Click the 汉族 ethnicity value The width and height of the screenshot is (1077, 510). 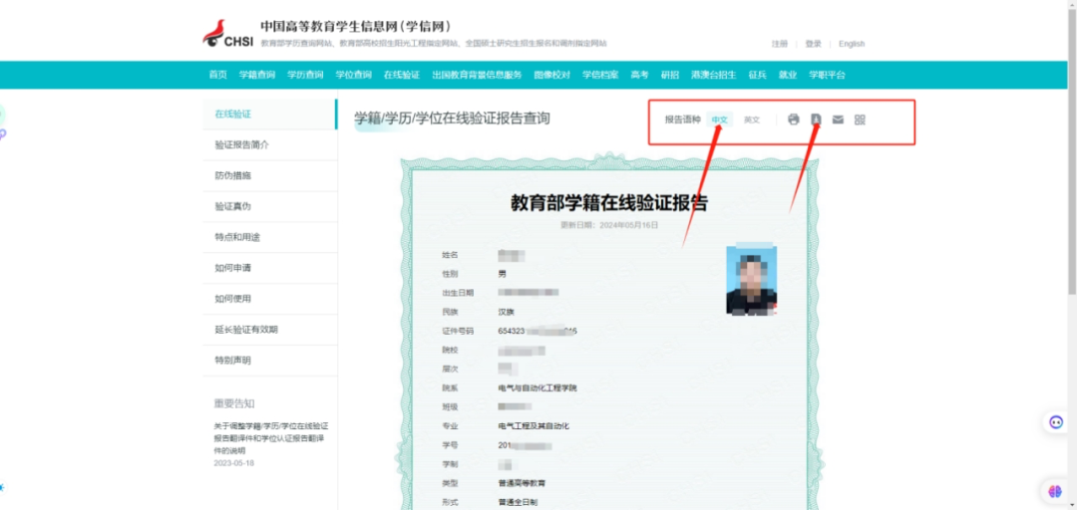(506, 312)
